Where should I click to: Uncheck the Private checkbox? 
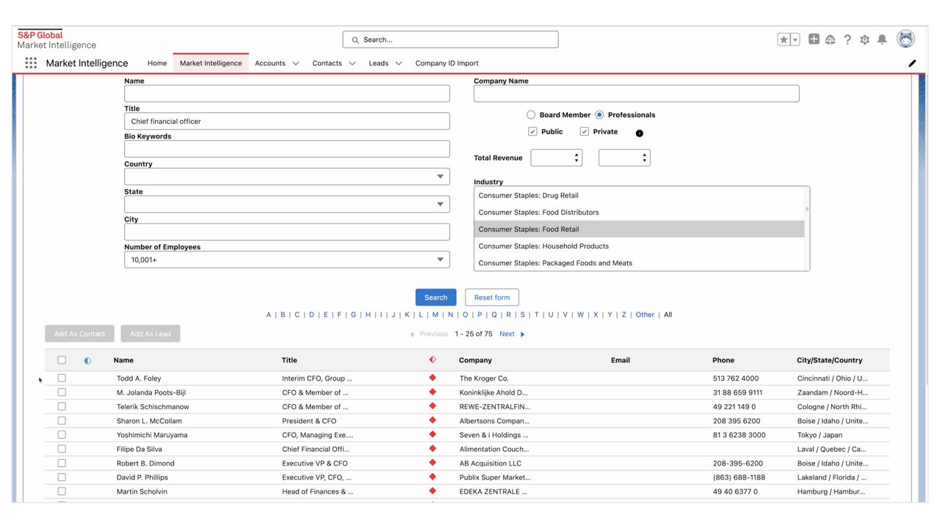585,132
